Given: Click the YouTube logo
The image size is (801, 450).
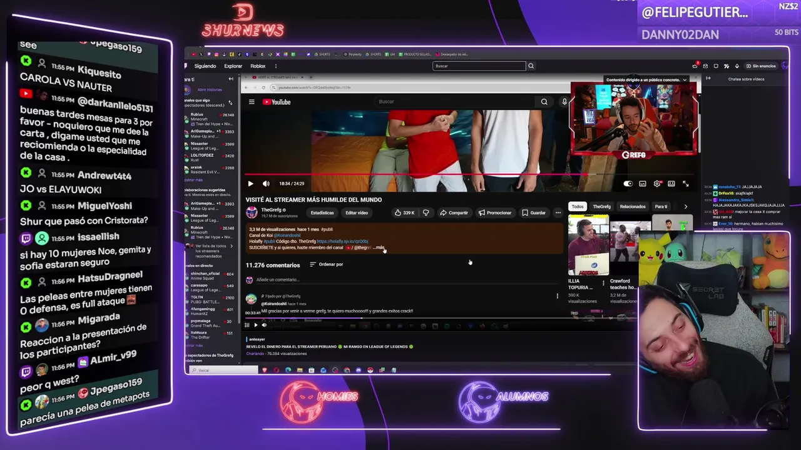Looking at the screenshot, I should pyautogui.click(x=277, y=102).
